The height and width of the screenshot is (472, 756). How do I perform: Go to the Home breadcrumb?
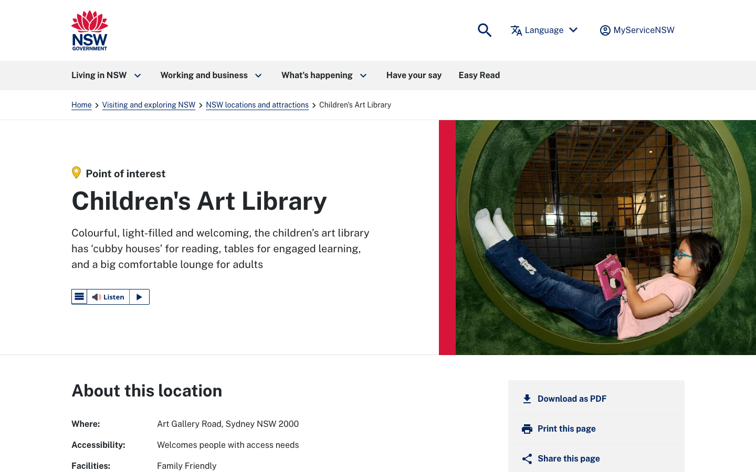click(81, 105)
